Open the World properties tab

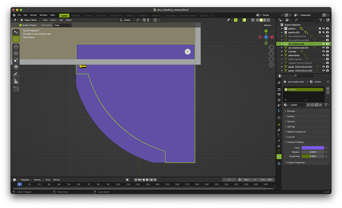[279, 111]
